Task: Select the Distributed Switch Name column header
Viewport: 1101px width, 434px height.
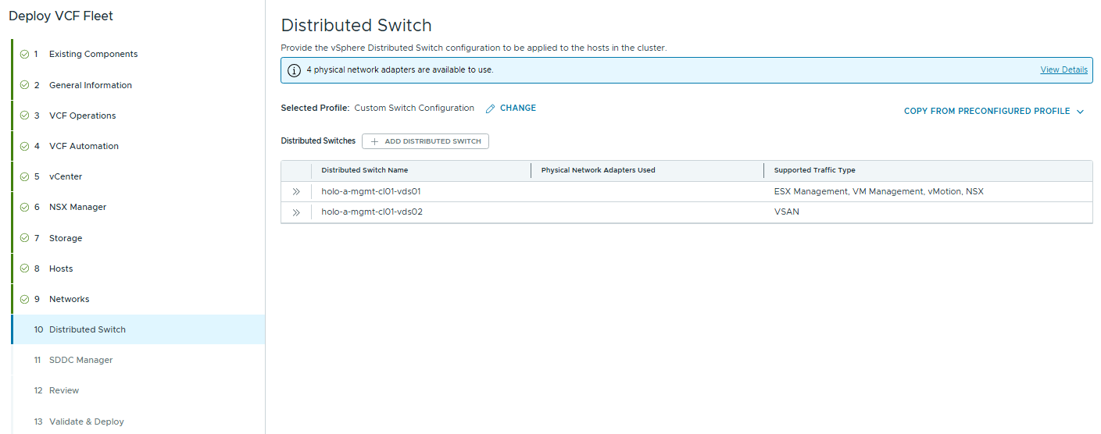Action: [364, 170]
